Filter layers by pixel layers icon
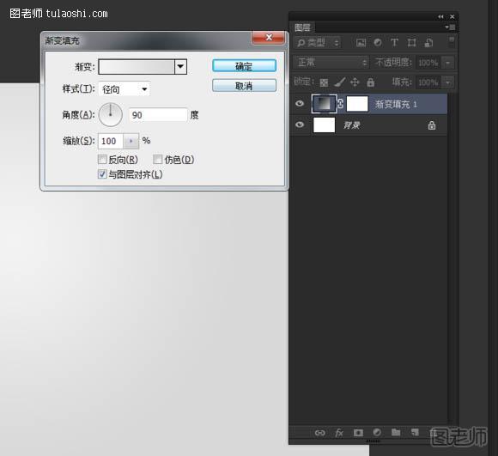The image size is (498, 456). coord(361,43)
